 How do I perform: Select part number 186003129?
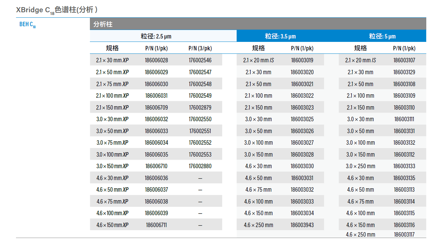click(x=404, y=72)
